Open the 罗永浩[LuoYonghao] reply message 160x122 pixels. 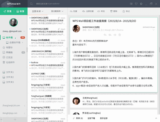114,112
